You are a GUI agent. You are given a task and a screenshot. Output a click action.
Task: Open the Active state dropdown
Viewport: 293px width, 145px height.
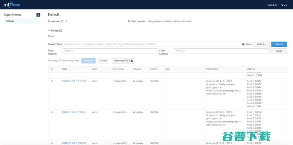(x=261, y=44)
